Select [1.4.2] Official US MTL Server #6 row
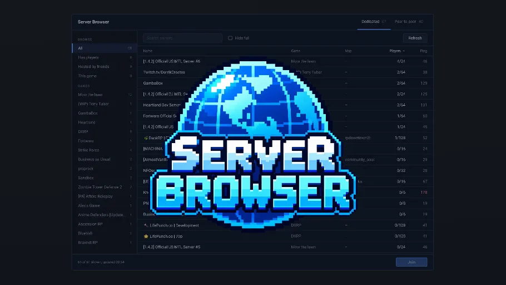This screenshot has width=506, height=285. 285,61
